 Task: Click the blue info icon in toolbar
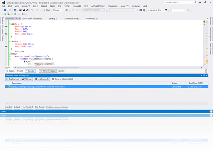137,10
